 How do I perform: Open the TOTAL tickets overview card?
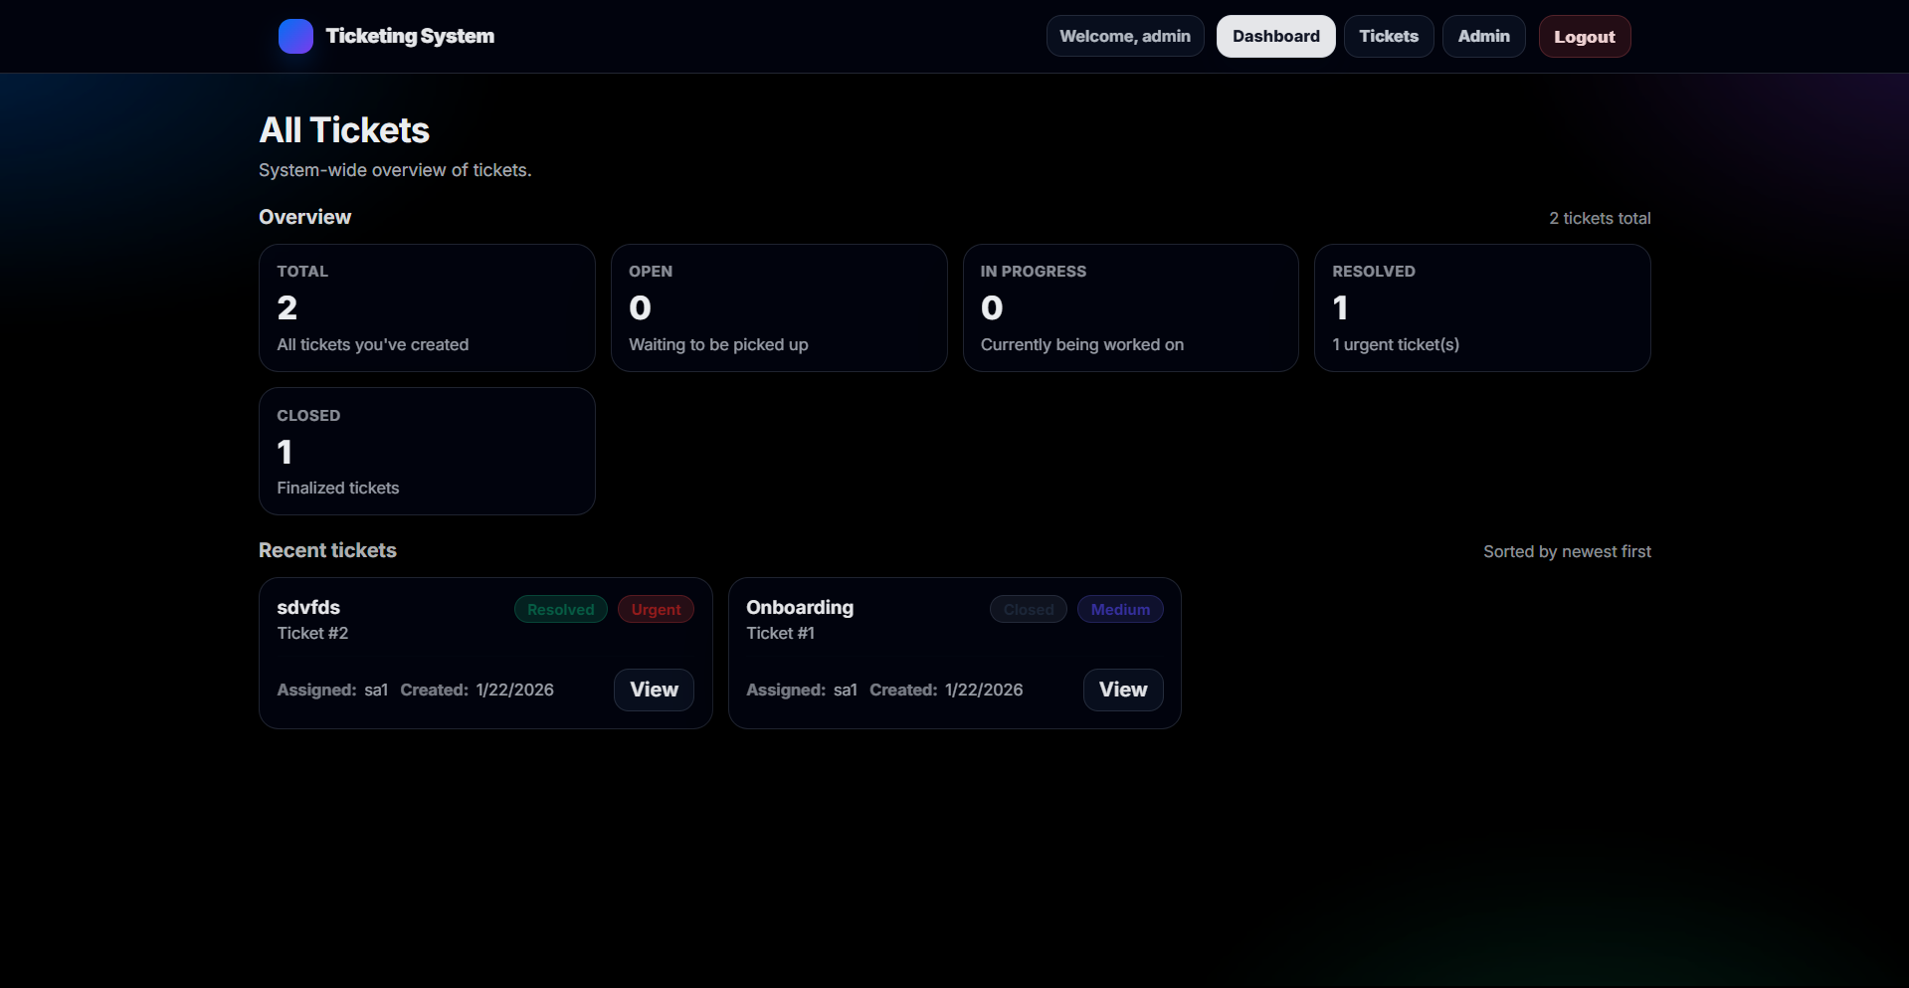[x=426, y=306]
